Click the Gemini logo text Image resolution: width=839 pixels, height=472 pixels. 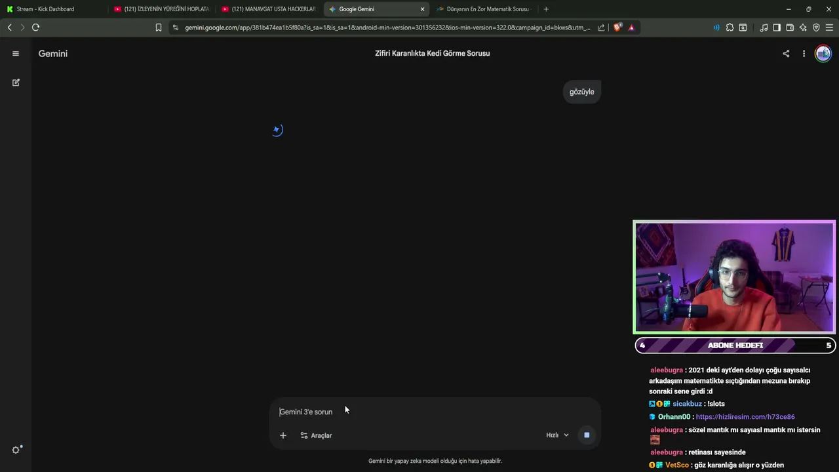tap(53, 54)
